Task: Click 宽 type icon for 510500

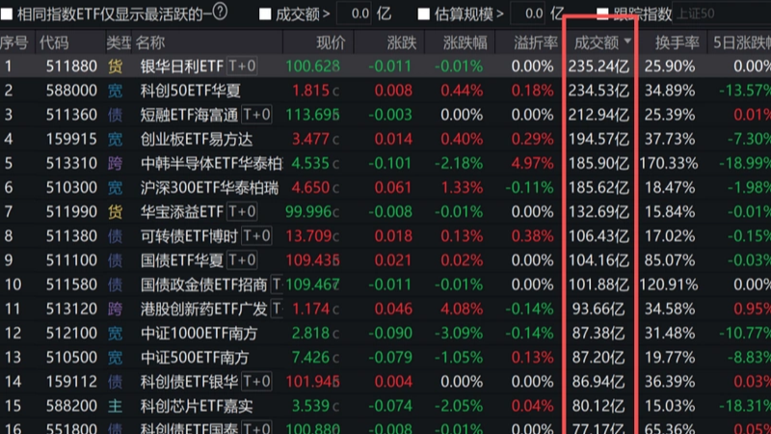Action: point(115,357)
